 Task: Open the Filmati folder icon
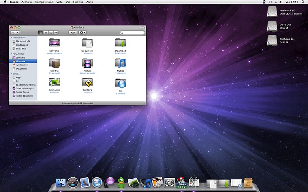point(88,63)
